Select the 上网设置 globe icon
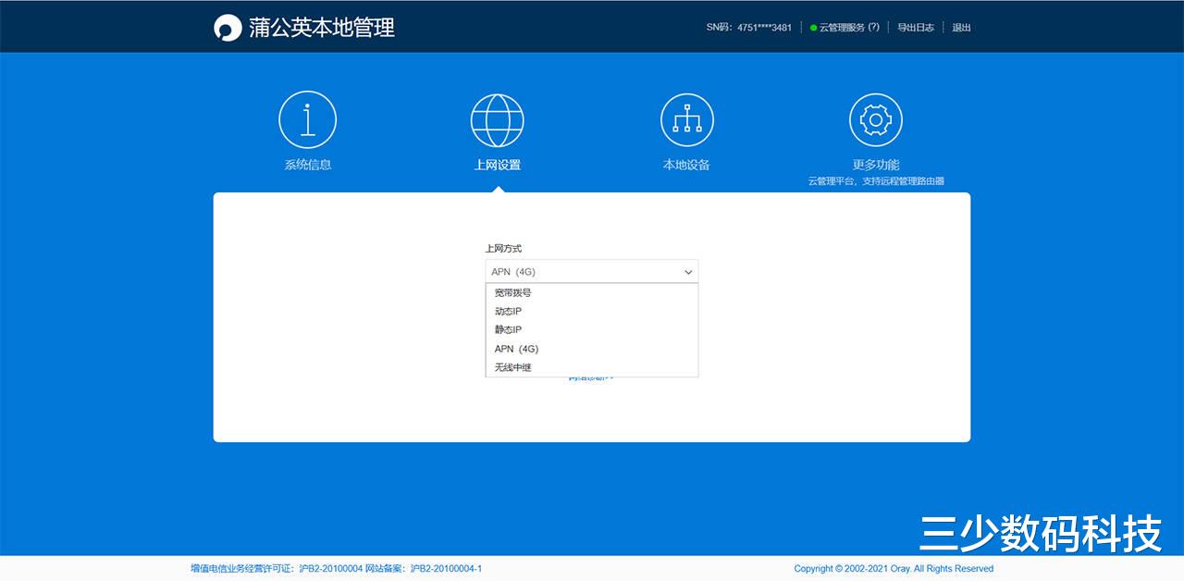 point(497,118)
